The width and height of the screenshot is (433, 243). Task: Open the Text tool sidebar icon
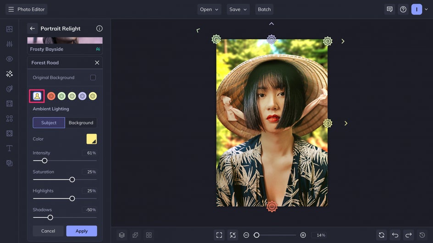point(9,148)
